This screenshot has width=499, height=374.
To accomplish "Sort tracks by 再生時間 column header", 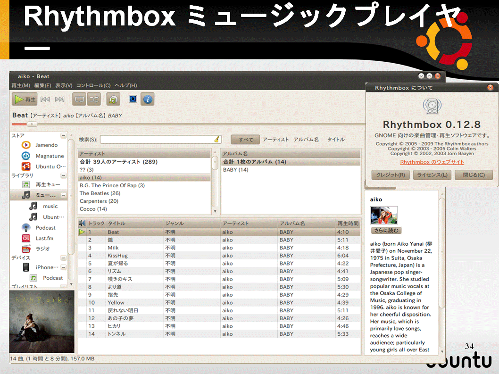I will [348, 224].
